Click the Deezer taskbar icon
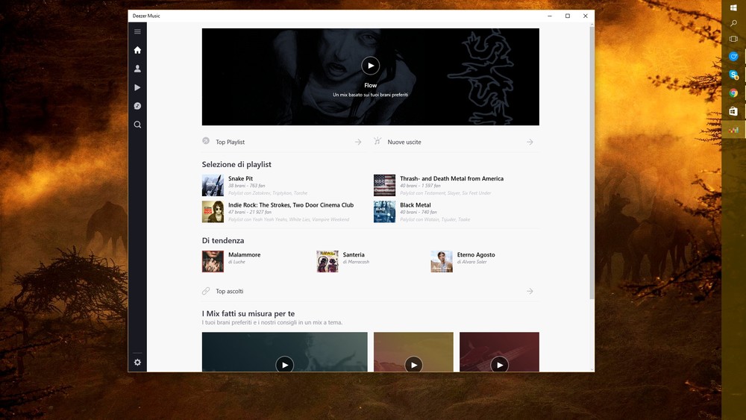 pyautogui.click(x=733, y=130)
